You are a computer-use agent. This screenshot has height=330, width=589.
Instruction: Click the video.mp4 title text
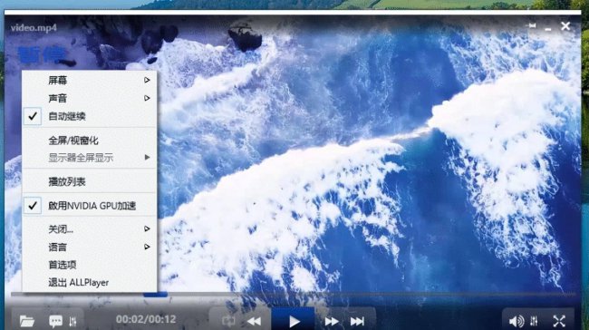34,28
